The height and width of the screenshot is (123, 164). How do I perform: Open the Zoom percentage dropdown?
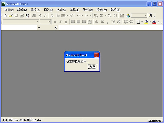(x=146, y=15)
